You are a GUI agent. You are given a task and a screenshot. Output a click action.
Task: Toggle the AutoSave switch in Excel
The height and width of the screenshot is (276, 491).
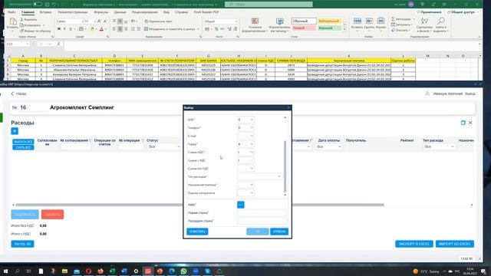coord(38,5)
